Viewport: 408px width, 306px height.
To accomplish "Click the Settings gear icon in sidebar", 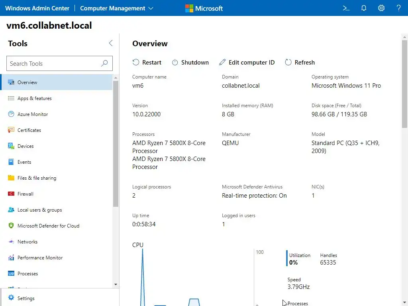I will (11, 297).
